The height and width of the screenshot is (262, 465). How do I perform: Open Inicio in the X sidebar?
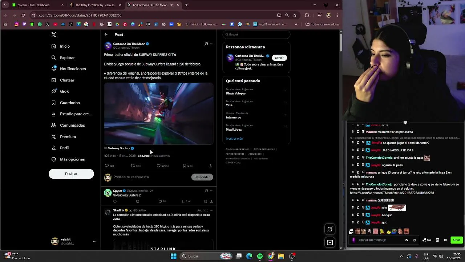point(61,46)
